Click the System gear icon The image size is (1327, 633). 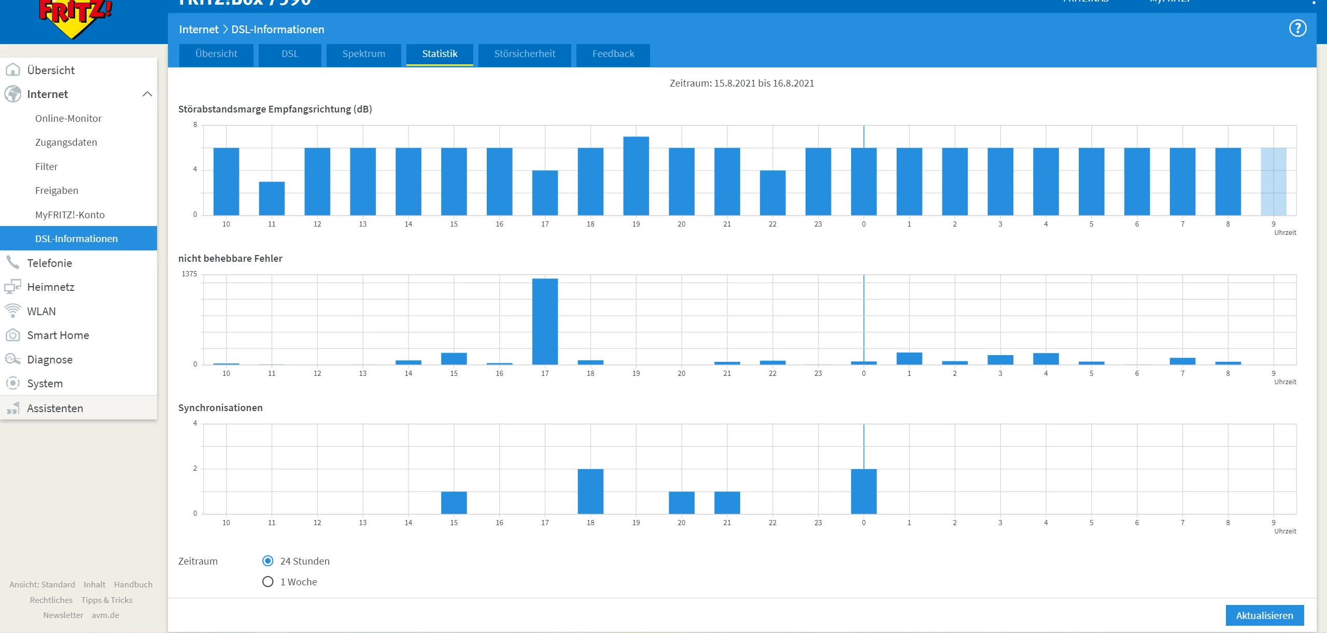pyautogui.click(x=12, y=384)
